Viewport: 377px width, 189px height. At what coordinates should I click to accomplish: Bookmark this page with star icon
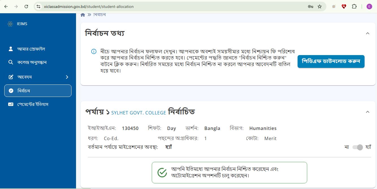click(x=320, y=6)
